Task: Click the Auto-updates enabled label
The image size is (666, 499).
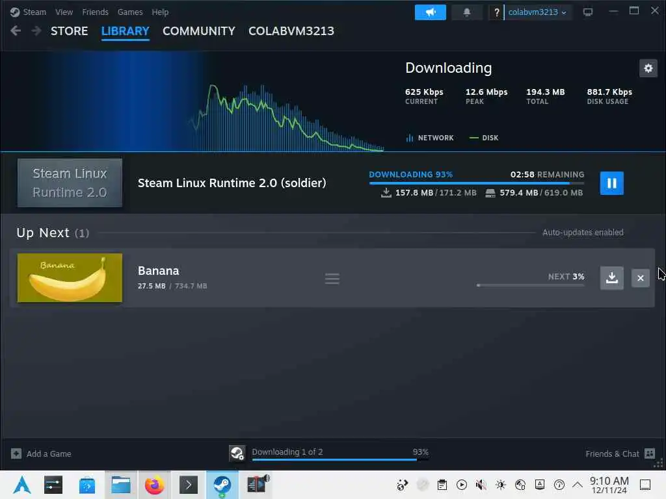Action: (583, 233)
